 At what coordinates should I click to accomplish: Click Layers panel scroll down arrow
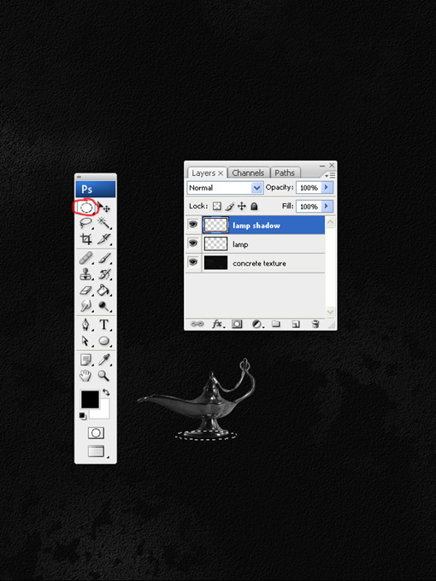point(330,312)
